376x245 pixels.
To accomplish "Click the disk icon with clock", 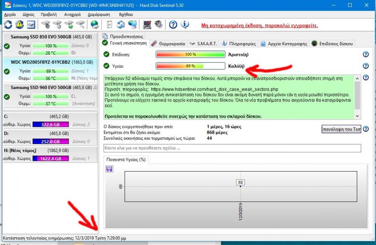I will [57, 24].
